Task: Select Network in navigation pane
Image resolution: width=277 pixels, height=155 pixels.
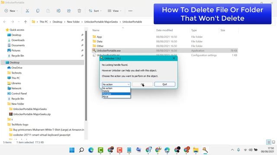Action: 16,88
